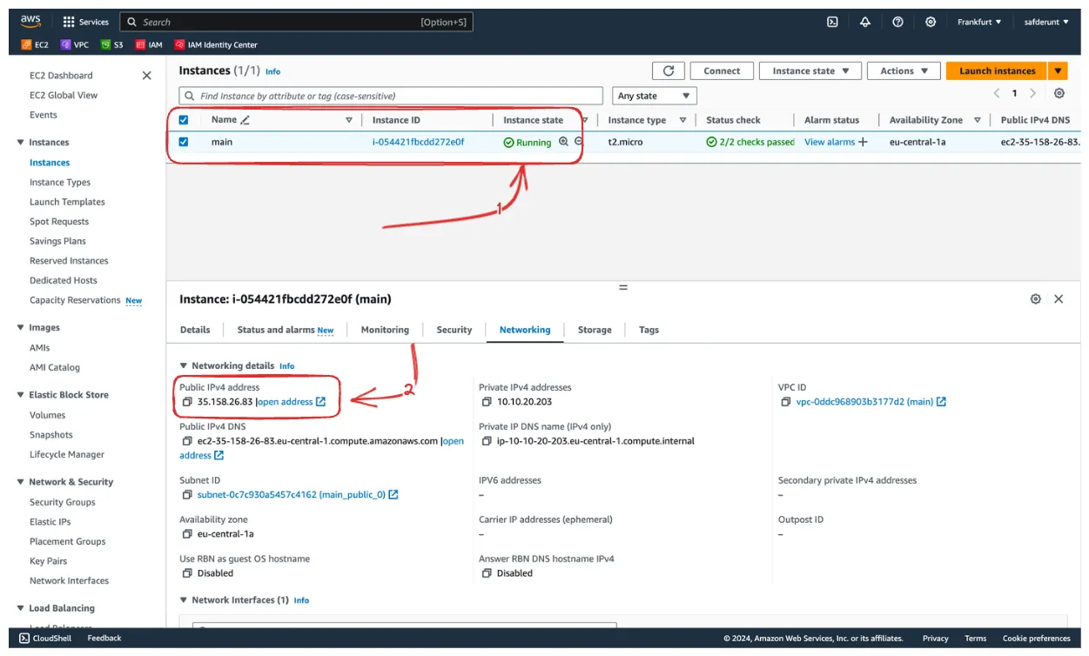
Task: Open Security Groups in sidebar
Action: click(63, 502)
